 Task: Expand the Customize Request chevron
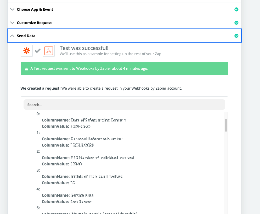tap(12, 23)
